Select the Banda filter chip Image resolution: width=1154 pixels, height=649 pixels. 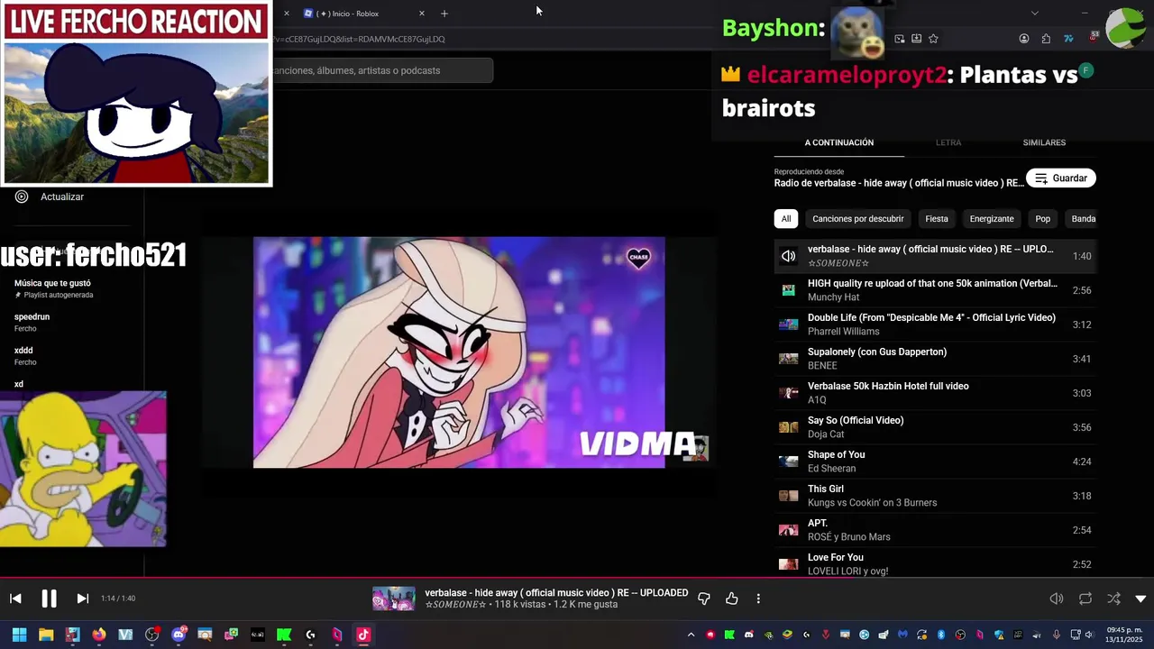point(1083,219)
